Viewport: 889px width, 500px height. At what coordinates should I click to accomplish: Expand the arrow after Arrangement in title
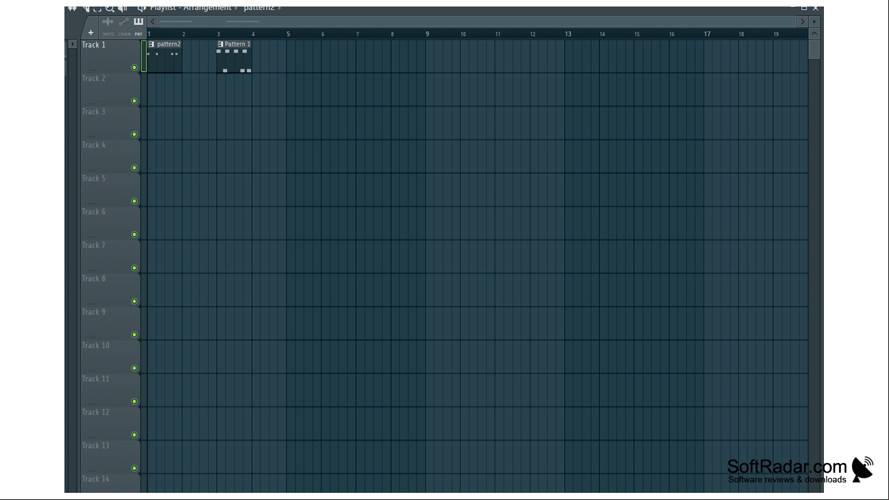pos(236,8)
